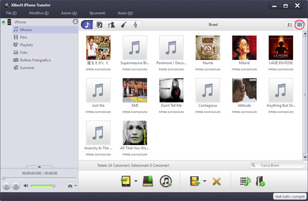Click the playback progress slider
Viewport: 308px width, 201px height.
coord(40,178)
